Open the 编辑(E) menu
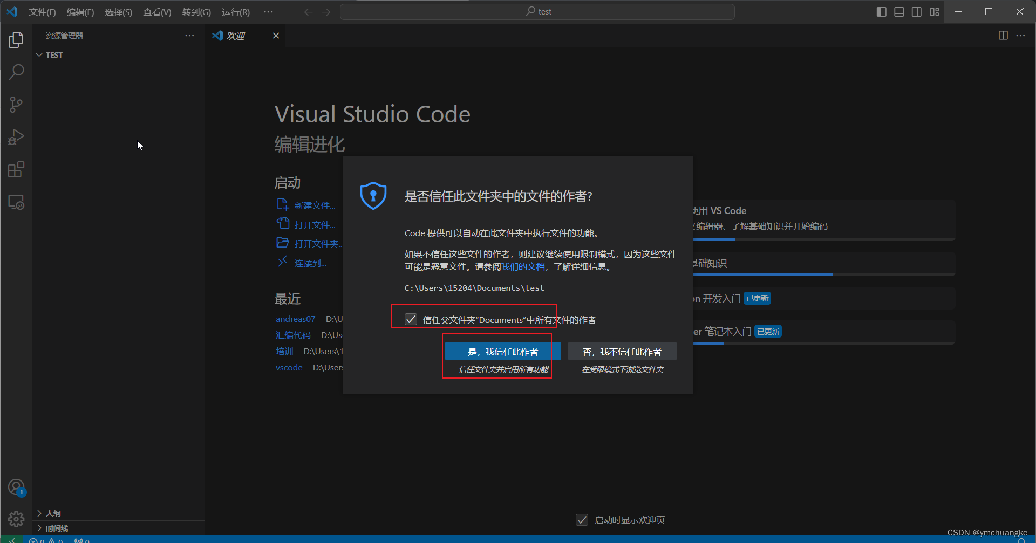1036x543 pixels. 80,12
